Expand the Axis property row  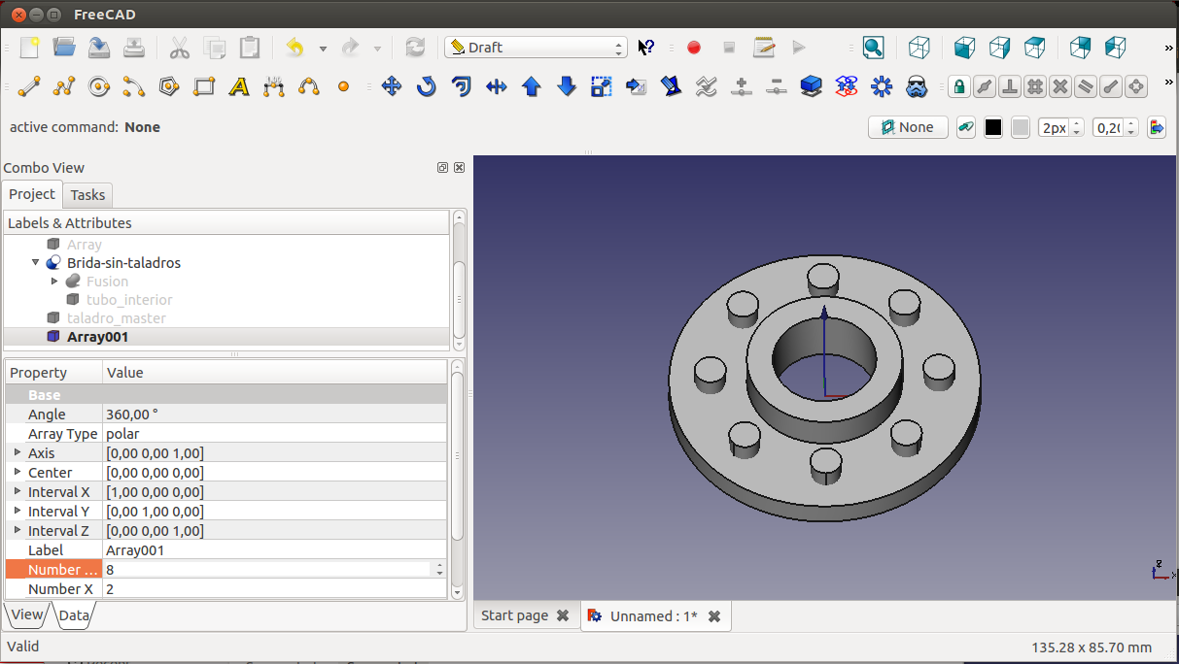tap(17, 452)
